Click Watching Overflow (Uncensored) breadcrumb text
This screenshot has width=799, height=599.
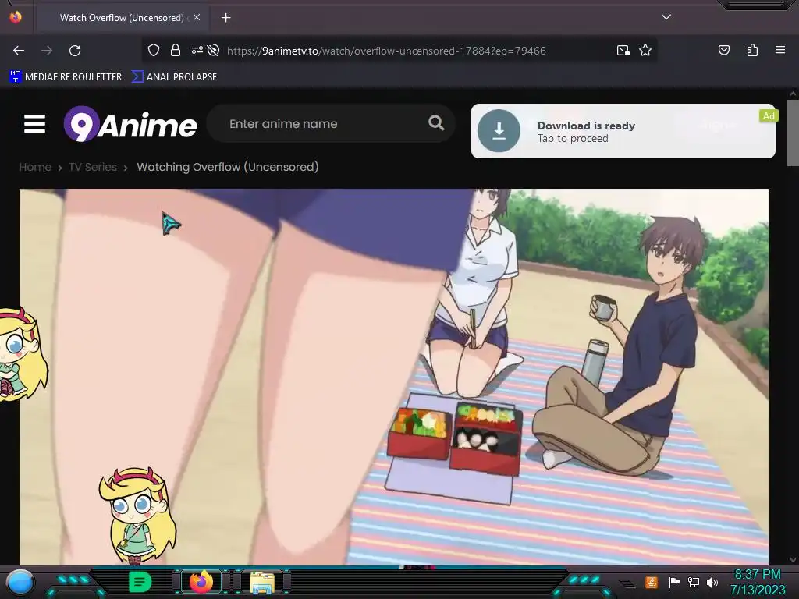click(228, 167)
